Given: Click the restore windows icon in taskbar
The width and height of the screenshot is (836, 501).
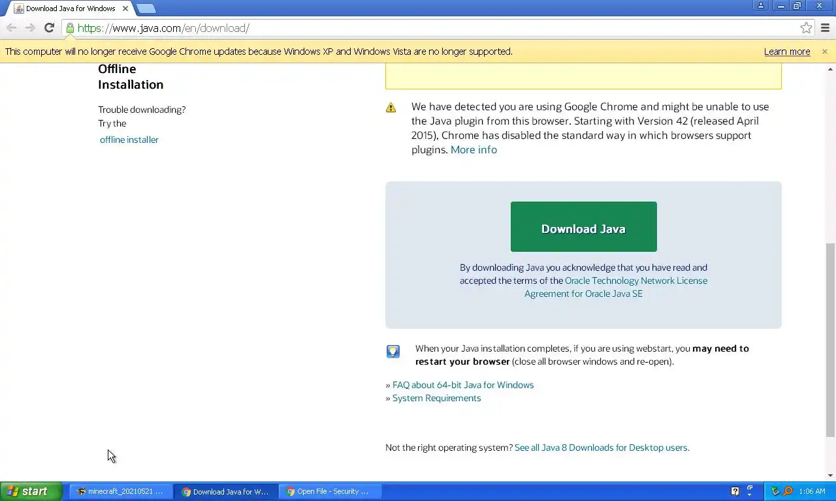Looking at the screenshot, I should click(x=750, y=488).
